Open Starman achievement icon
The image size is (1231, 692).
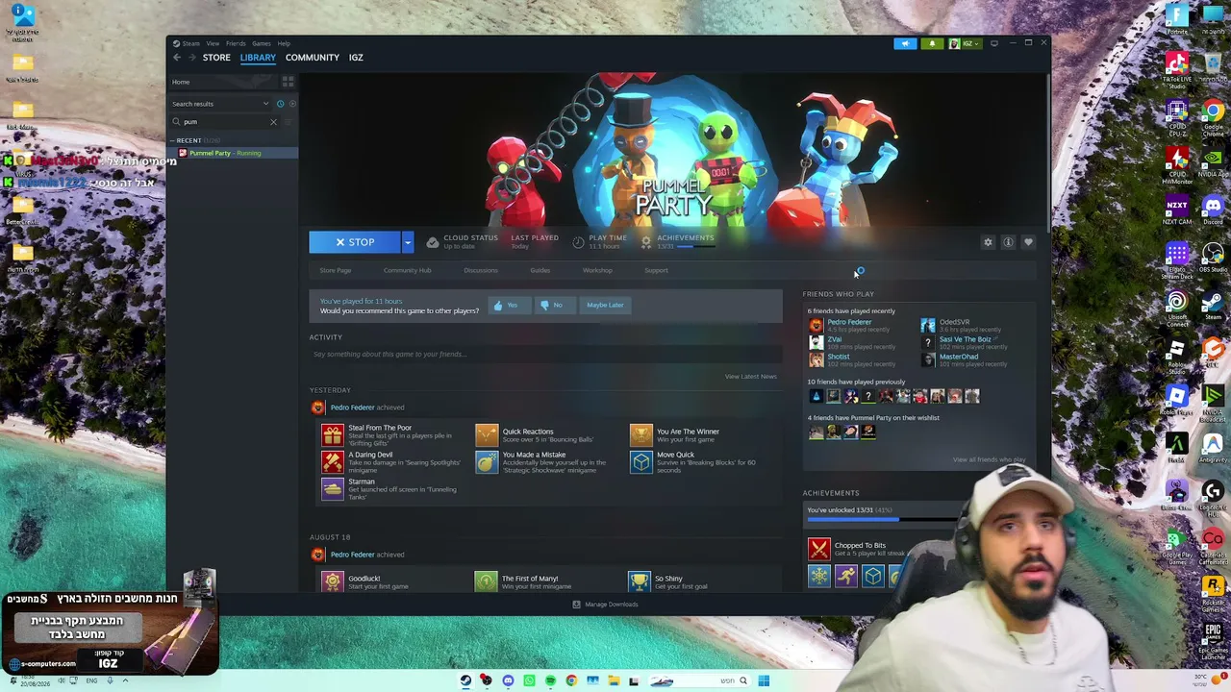332,489
